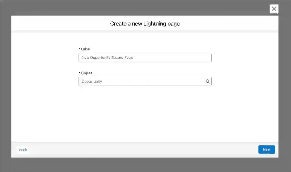Click the white header bar left of the title
The image size is (291, 172).
(56, 24)
